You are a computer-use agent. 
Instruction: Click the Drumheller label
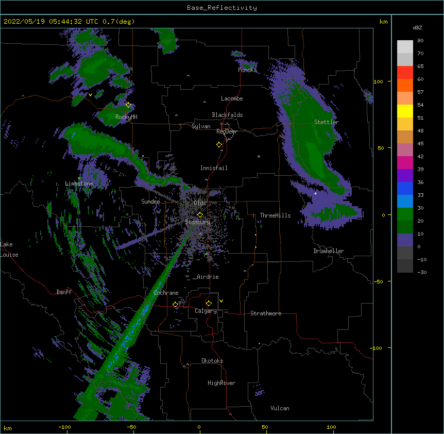tap(329, 251)
